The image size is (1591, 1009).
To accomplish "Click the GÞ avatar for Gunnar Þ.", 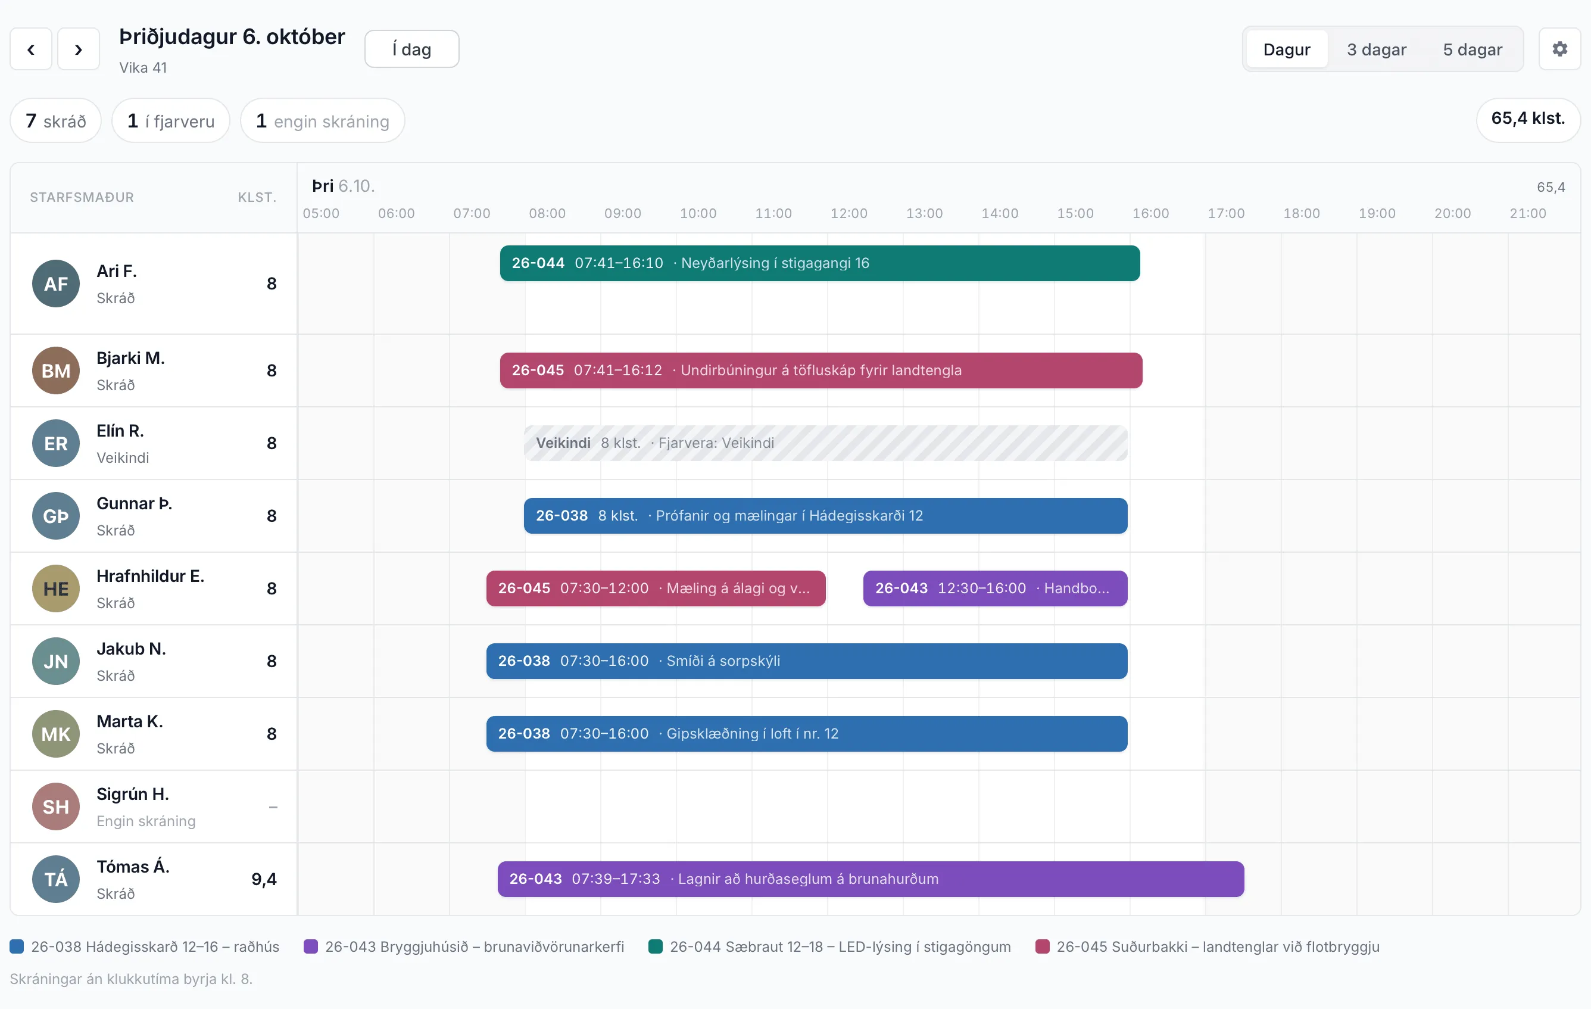I will pyautogui.click(x=56, y=516).
